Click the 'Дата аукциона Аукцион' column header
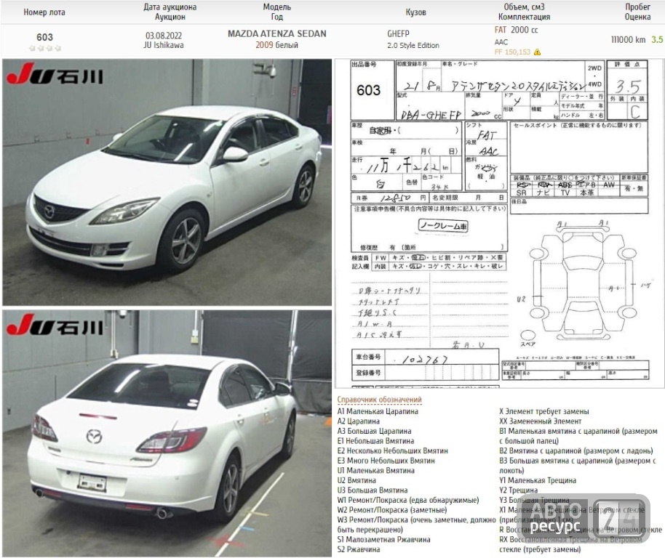Image resolution: width=665 pixels, height=558 pixels. click(170, 12)
